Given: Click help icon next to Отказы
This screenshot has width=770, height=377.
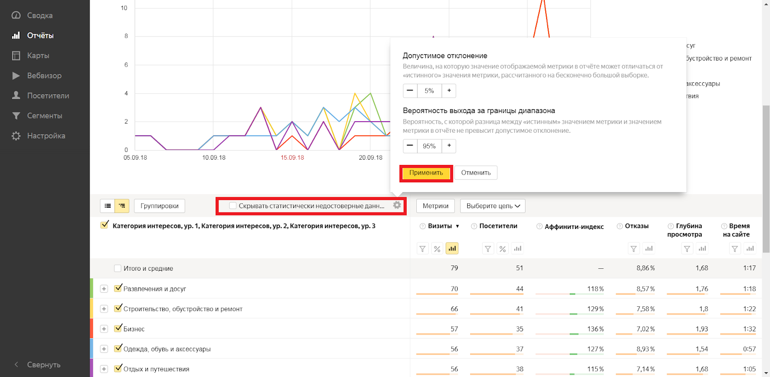Looking at the screenshot, I should pos(620,226).
